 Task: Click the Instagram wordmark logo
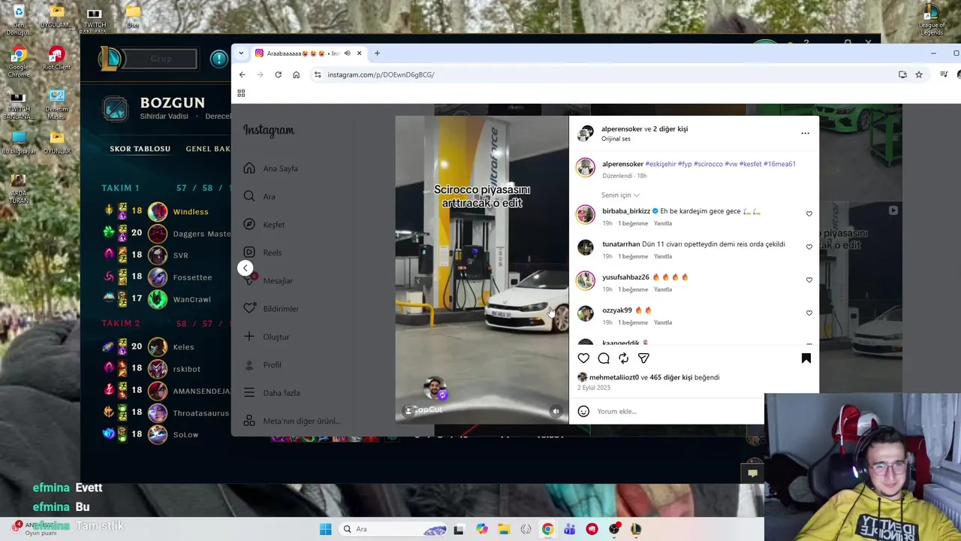click(x=269, y=131)
